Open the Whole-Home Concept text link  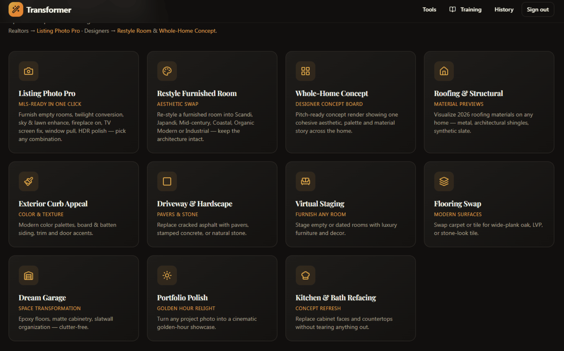click(x=187, y=31)
